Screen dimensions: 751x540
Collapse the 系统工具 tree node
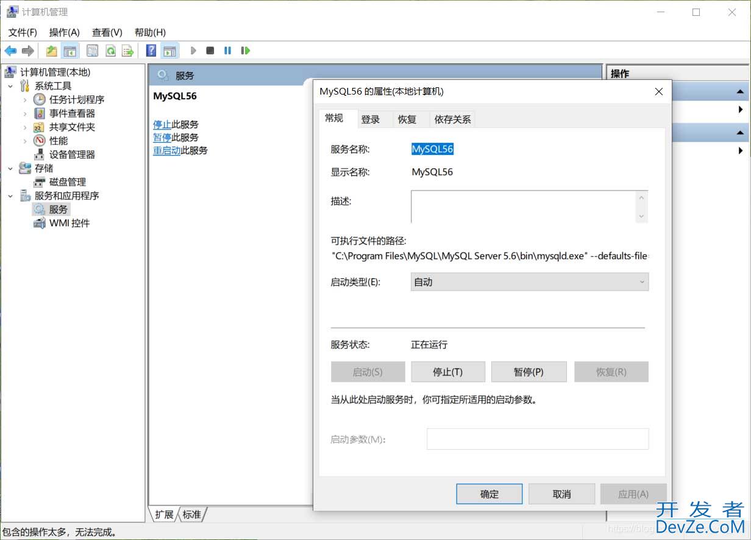[x=10, y=86]
